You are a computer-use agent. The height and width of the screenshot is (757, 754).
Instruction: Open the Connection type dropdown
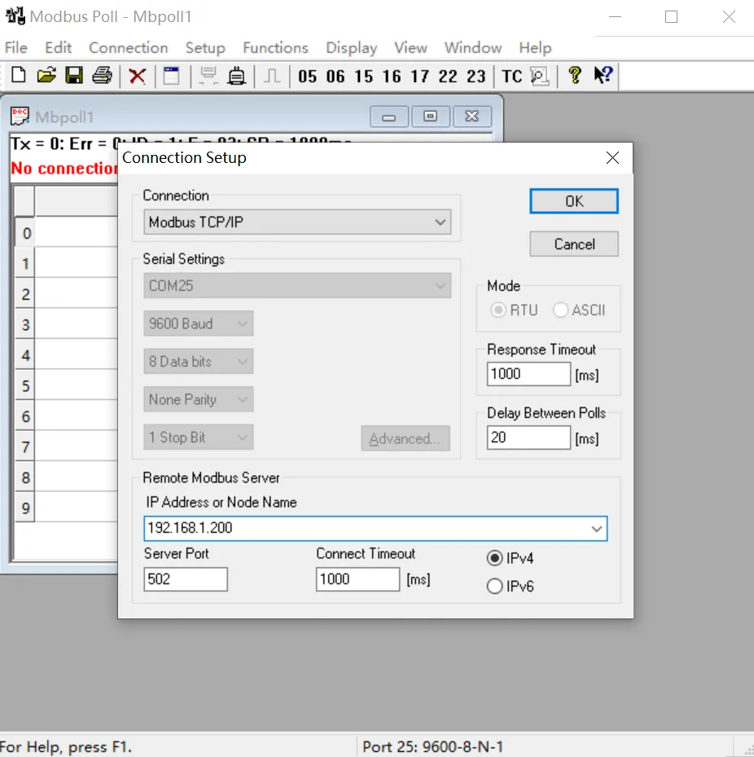click(x=441, y=222)
